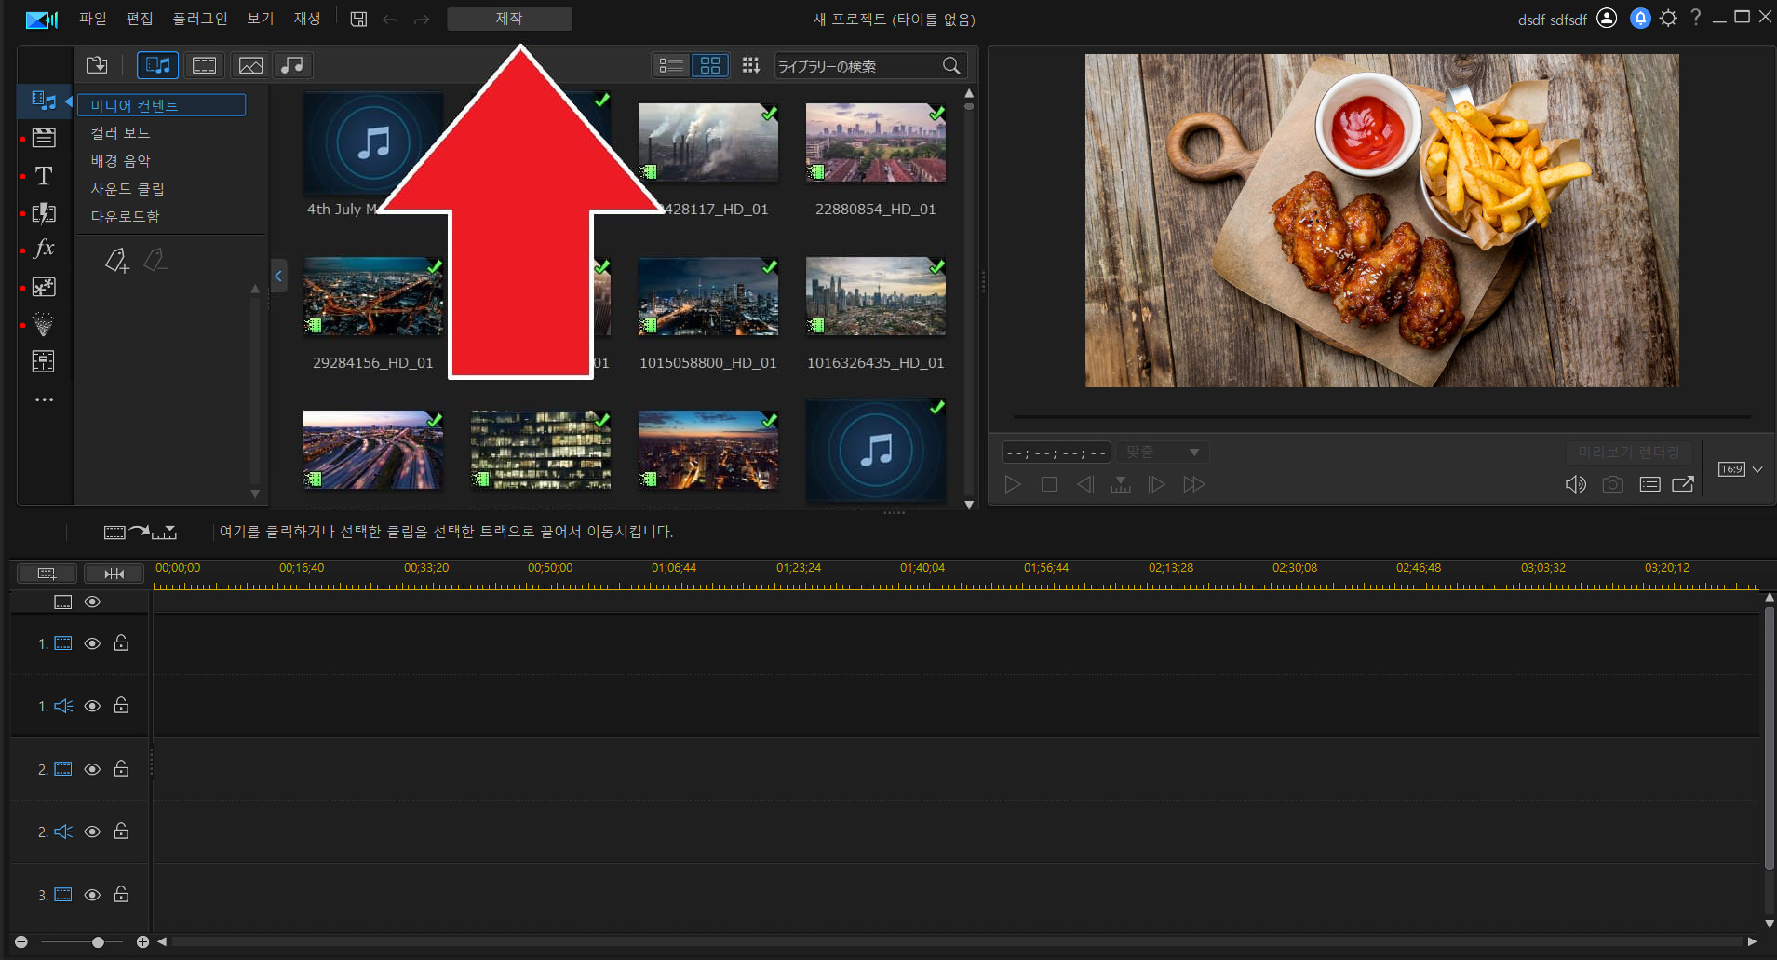Filter library to video clips only
The image size is (1777, 960).
(x=204, y=65)
